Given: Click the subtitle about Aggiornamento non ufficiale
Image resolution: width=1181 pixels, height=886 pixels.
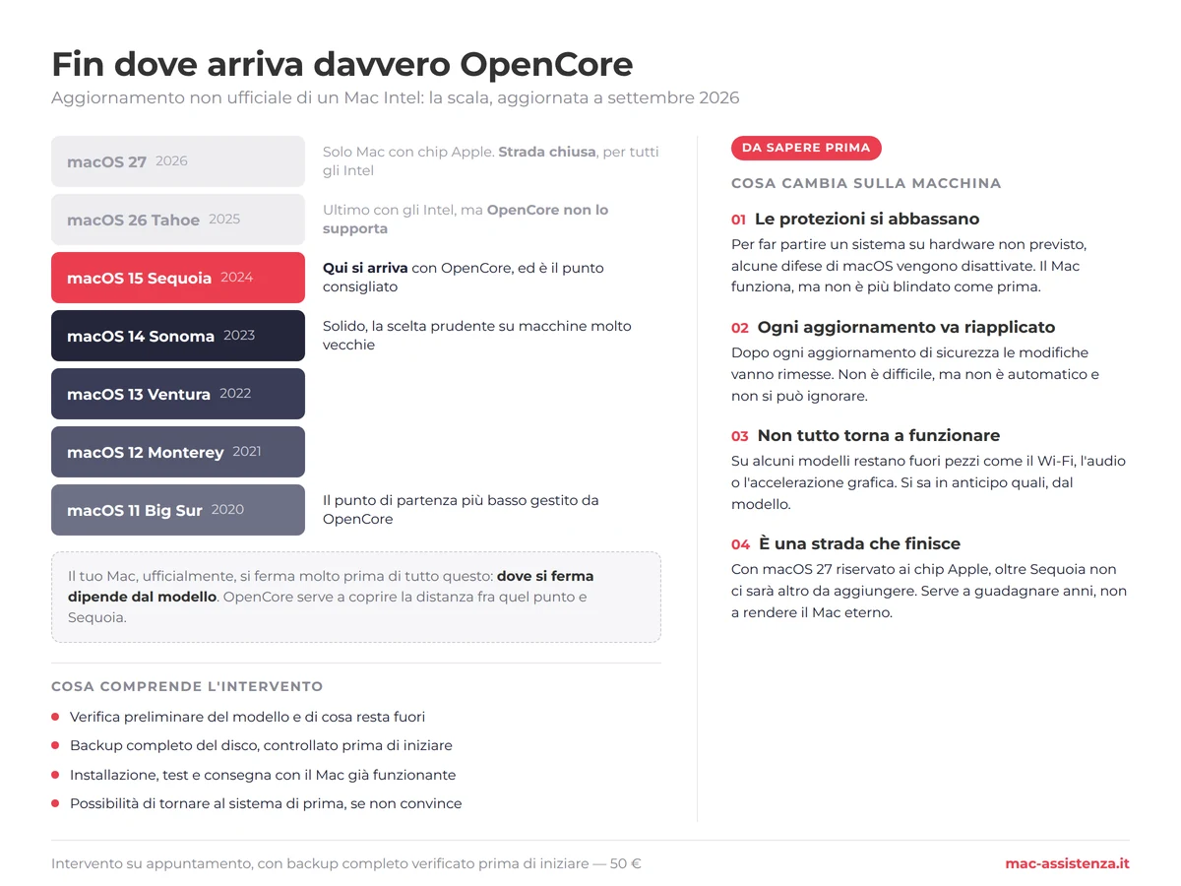Looking at the screenshot, I should click(396, 98).
